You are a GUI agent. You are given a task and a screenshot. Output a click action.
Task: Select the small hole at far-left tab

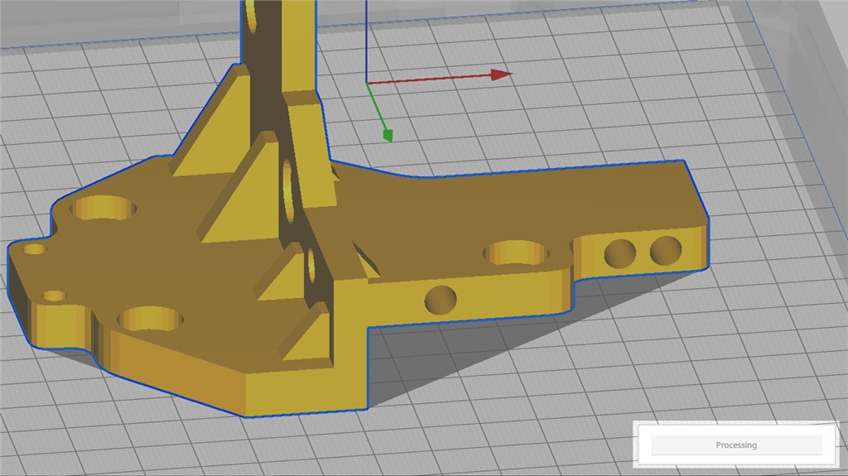tap(35, 248)
